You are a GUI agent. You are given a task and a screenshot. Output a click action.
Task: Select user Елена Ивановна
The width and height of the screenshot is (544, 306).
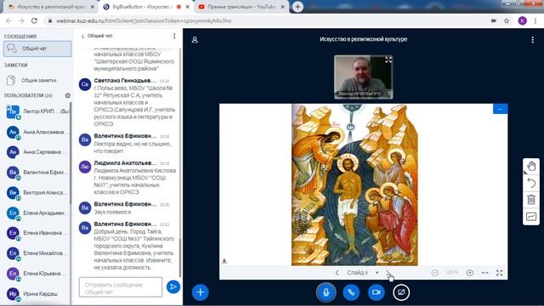(37, 233)
